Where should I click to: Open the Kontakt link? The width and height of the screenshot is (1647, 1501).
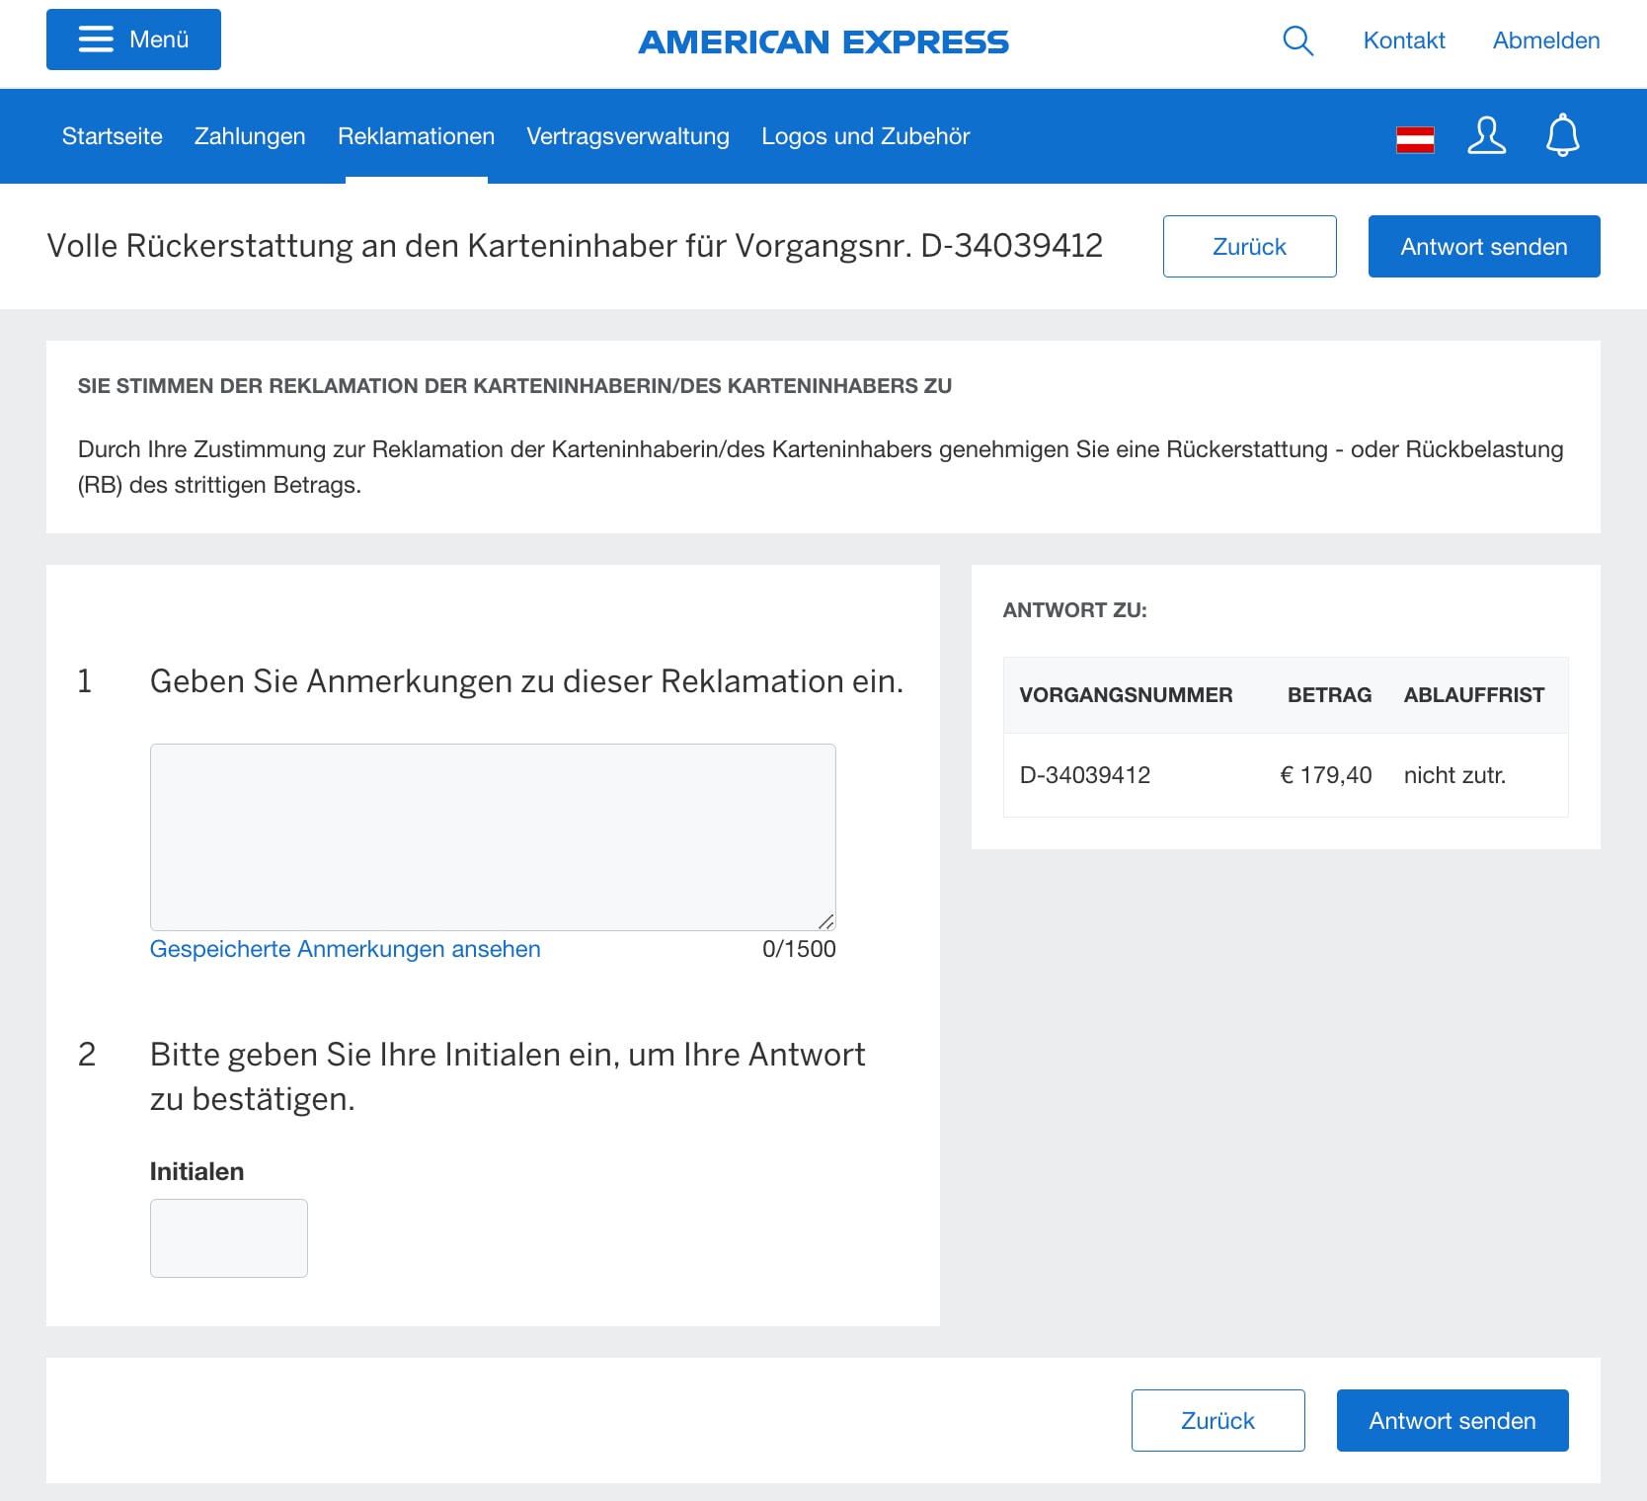(1403, 40)
